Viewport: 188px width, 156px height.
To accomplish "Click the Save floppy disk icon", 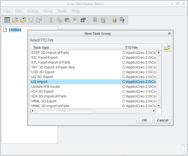I will pyautogui.click(x=31, y=20).
